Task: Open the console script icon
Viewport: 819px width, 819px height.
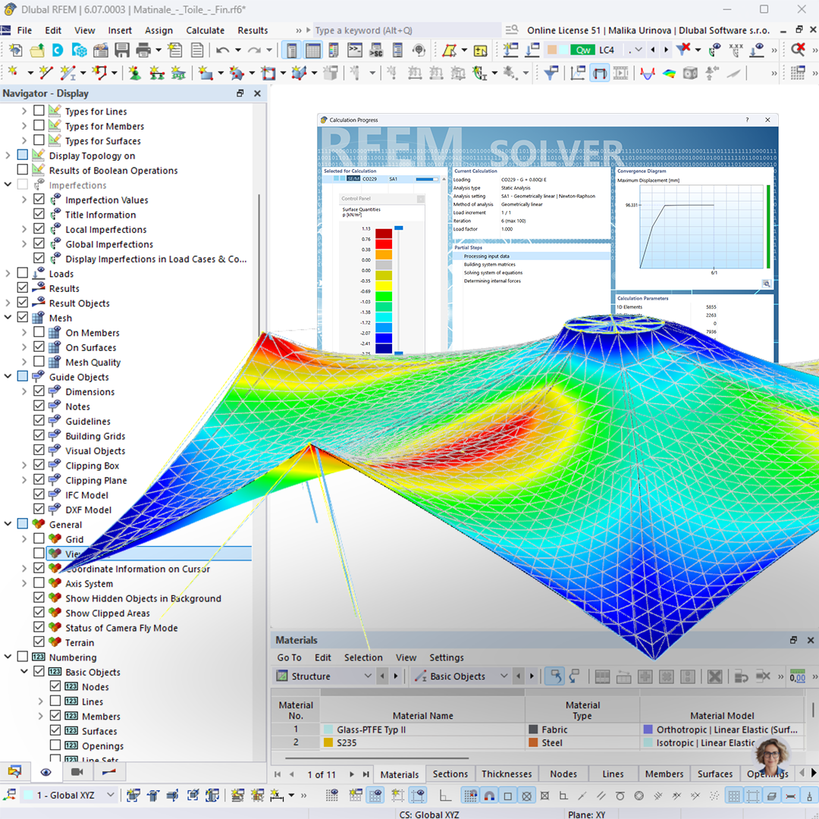Action: pyautogui.click(x=355, y=50)
